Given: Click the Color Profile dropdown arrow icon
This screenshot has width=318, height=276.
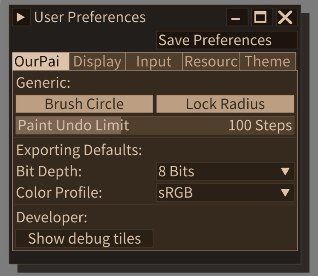Looking at the screenshot, I should [x=285, y=193].
